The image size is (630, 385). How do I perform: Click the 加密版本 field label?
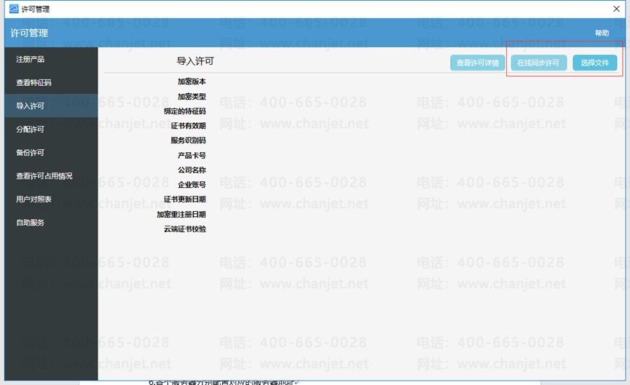coord(192,82)
